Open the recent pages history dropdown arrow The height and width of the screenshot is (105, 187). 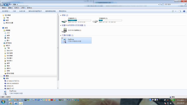(x=8, y=5)
